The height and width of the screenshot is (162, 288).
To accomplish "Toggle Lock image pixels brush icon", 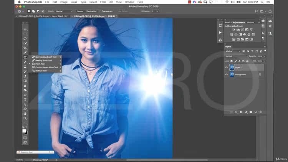I will click(x=235, y=61).
